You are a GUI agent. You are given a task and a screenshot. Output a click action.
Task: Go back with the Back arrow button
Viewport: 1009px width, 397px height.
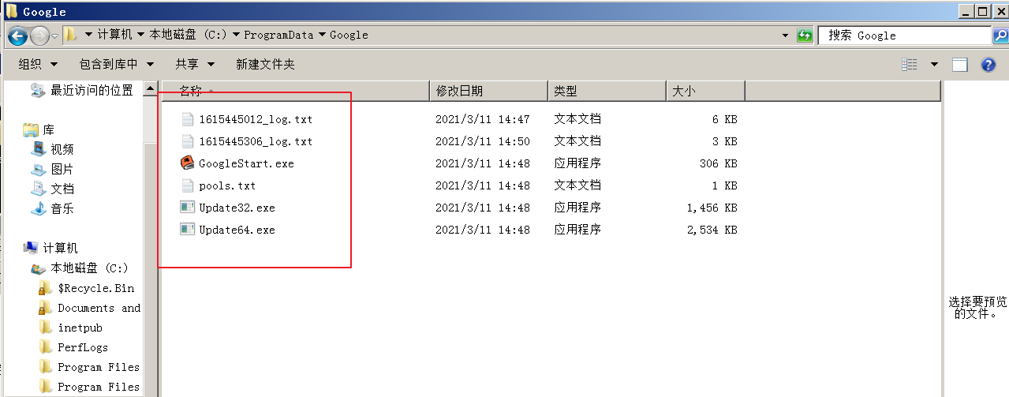click(17, 36)
